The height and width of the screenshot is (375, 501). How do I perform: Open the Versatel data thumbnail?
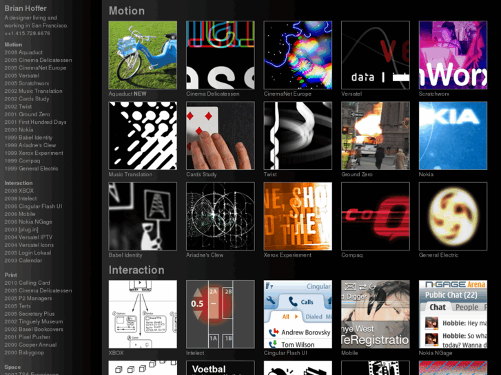(x=376, y=55)
